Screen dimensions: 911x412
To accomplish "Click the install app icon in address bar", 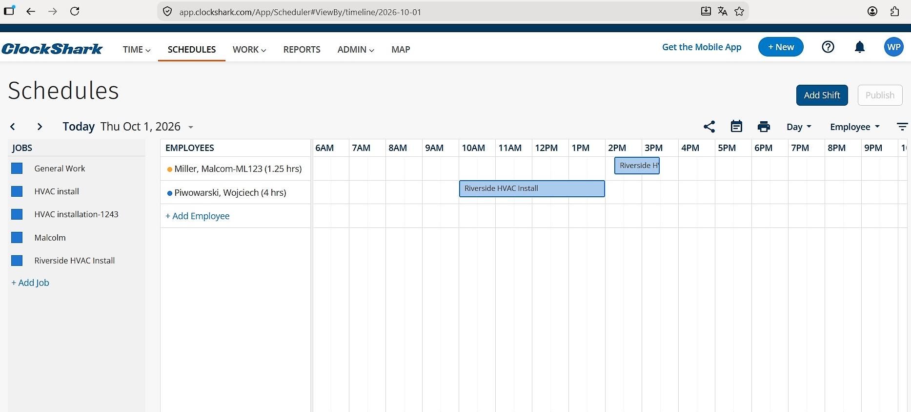I will pos(706,11).
